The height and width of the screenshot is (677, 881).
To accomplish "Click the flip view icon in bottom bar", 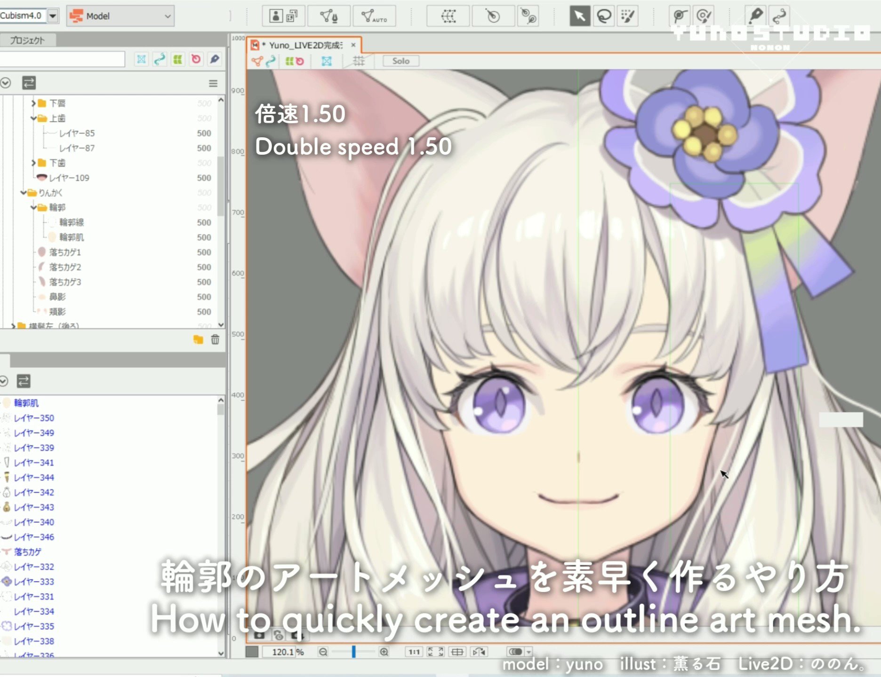I will pos(479,652).
